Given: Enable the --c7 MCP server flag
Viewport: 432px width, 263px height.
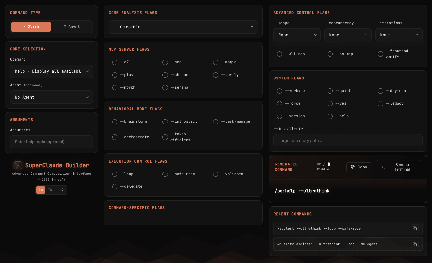Looking at the screenshot, I should coord(115,62).
